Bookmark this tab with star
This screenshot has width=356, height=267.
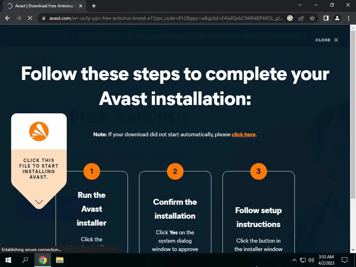point(312,18)
